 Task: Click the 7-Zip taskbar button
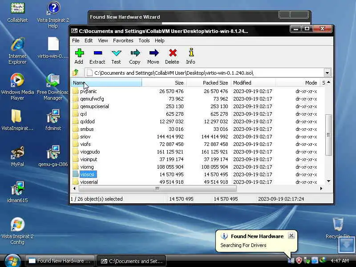coord(131,261)
